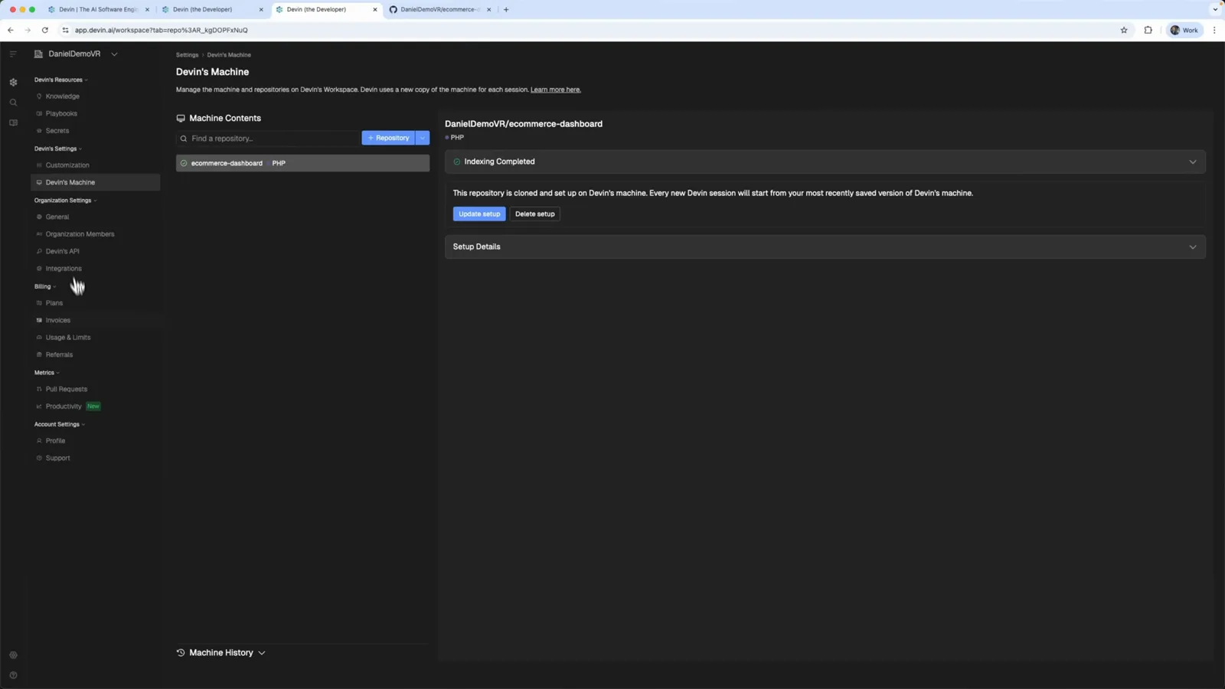The width and height of the screenshot is (1225, 689).
Task: Click the Settings breadcrumb link
Action: click(x=187, y=55)
